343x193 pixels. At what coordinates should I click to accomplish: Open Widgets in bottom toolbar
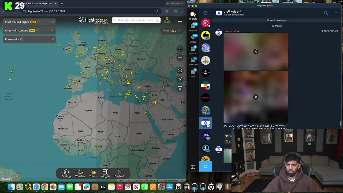pos(105,173)
